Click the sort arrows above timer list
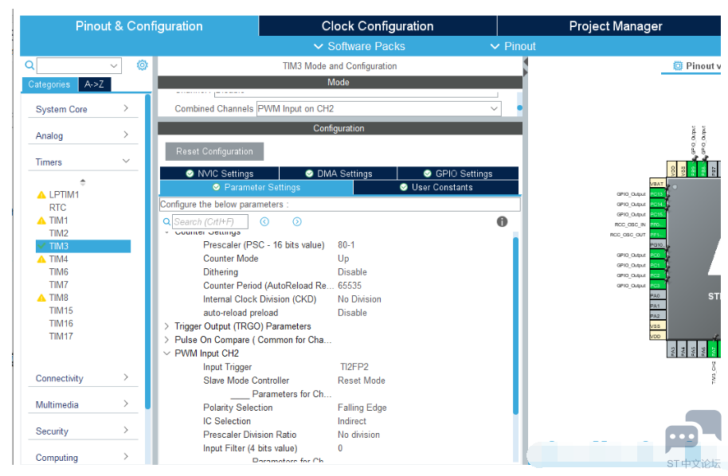Viewport: 728px width, 476px height. click(x=83, y=181)
